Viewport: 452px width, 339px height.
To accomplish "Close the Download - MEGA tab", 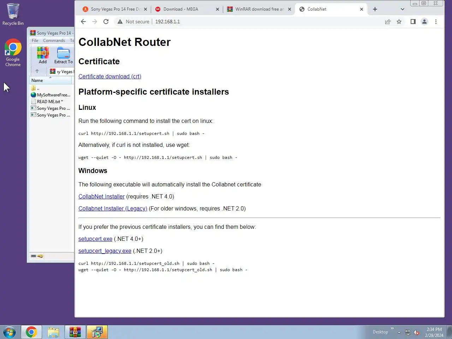I will [x=218, y=9].
